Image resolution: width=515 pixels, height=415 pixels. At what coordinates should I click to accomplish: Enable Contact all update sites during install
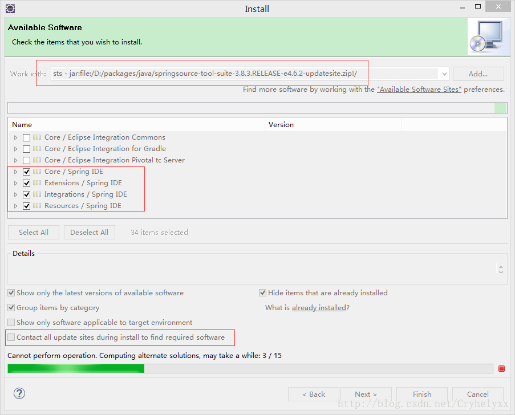(11, 337)
